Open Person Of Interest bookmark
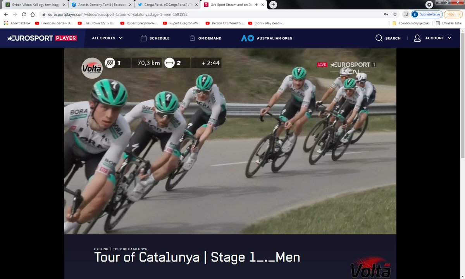The width and height of the screenshot is (465, 279). (x=224, y=23)
